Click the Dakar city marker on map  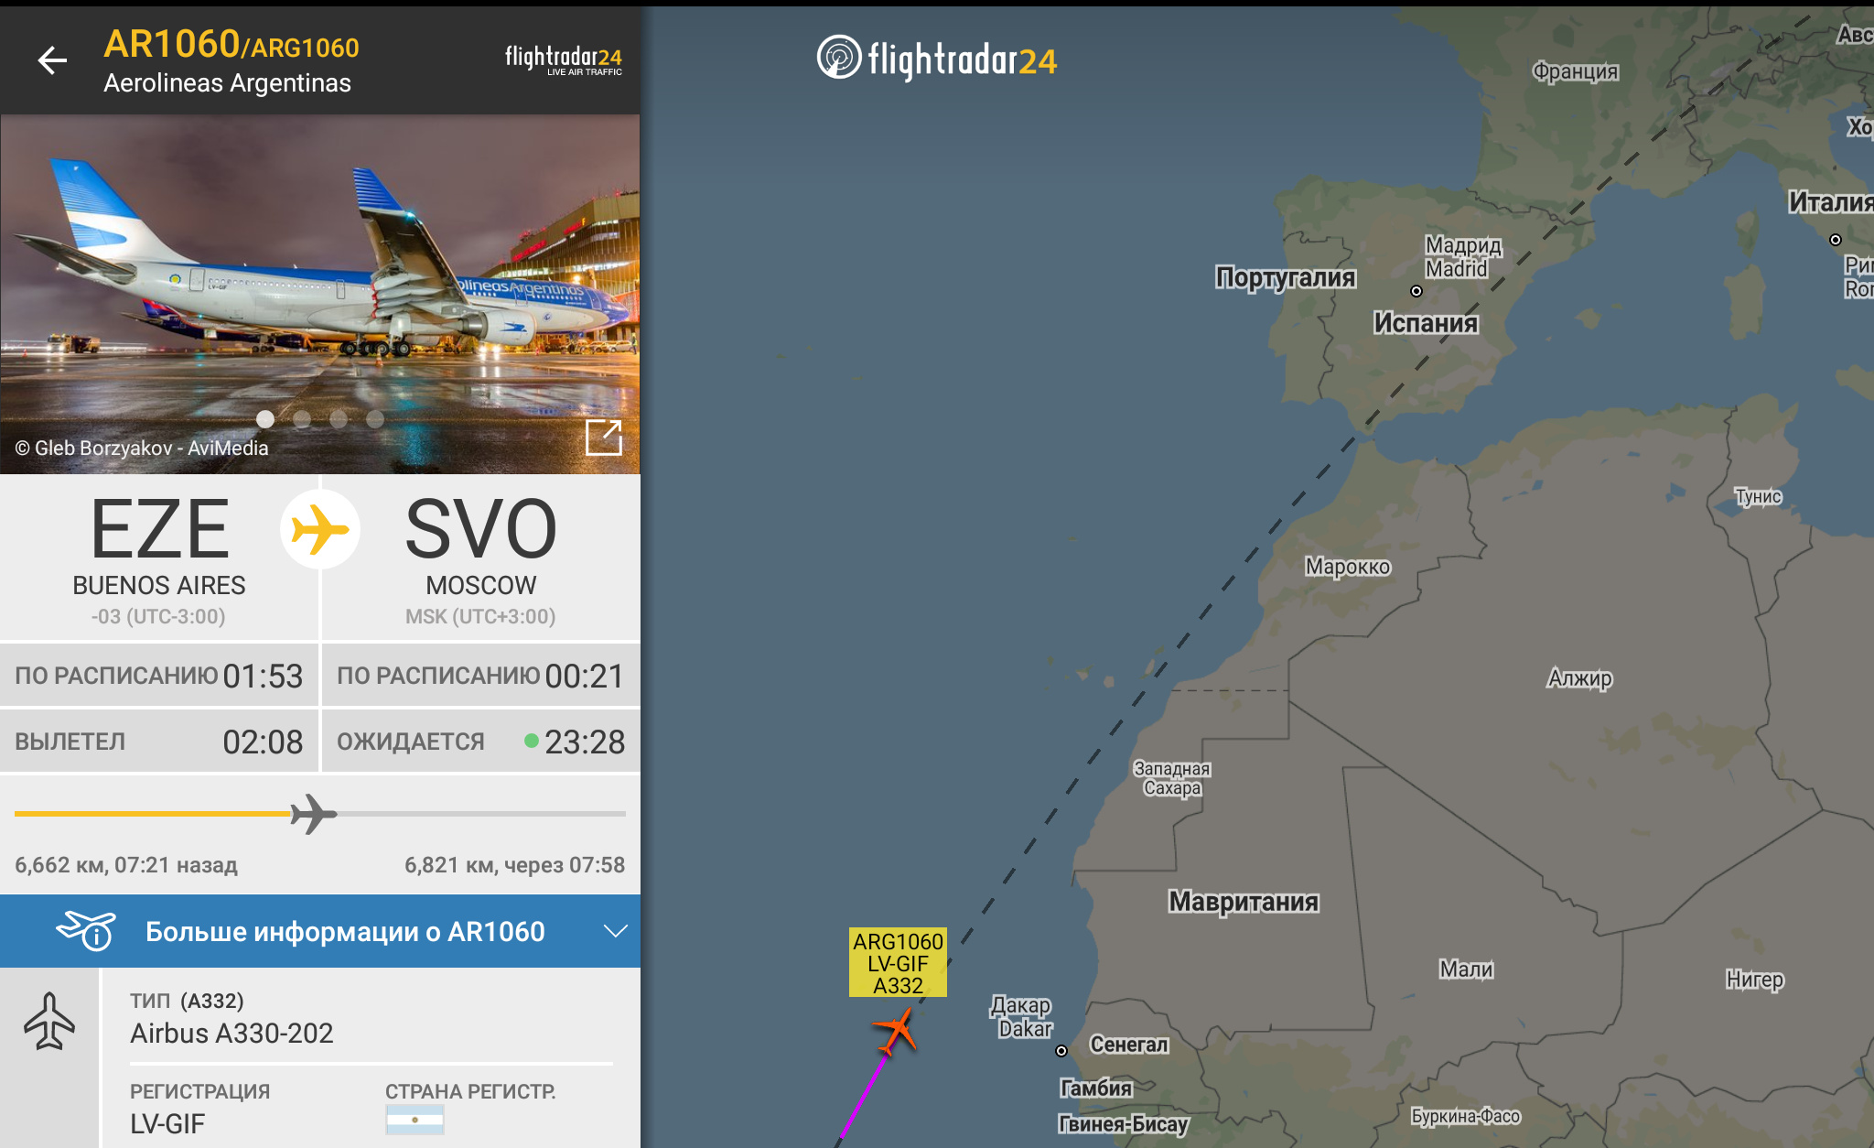tap(1061, 1051)
